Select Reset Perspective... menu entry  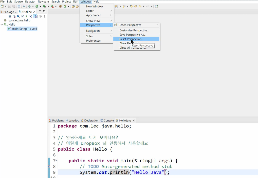point(136,39)
